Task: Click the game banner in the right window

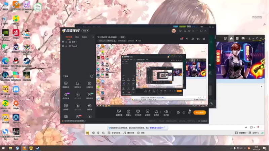Action: point(240,60)
